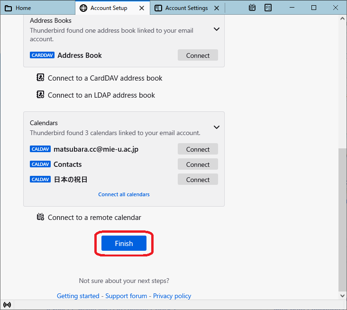Click the CARDDAV badge next to Address Book
This screenshot has height=310, width=347.
[42, 55]
